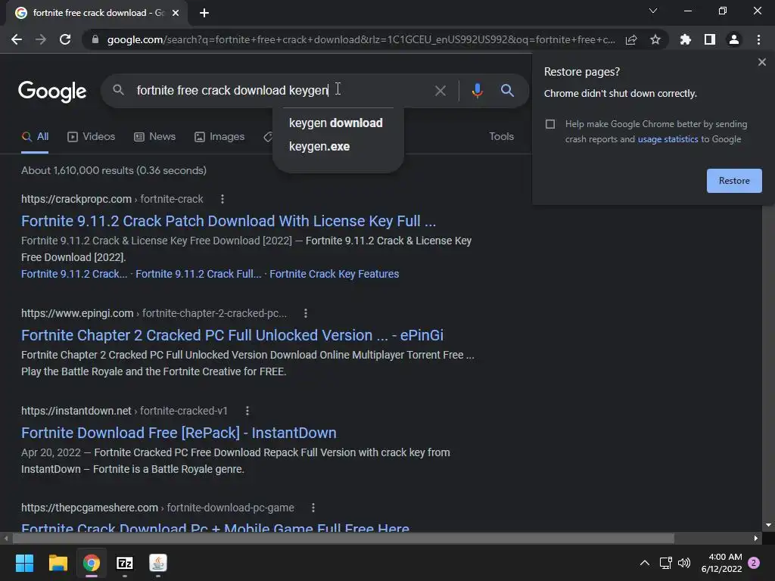Open the search Tools options
Image resolution: width=775 pixels, height=581 pixels.
pyautogui.click(x=501, y=137)
